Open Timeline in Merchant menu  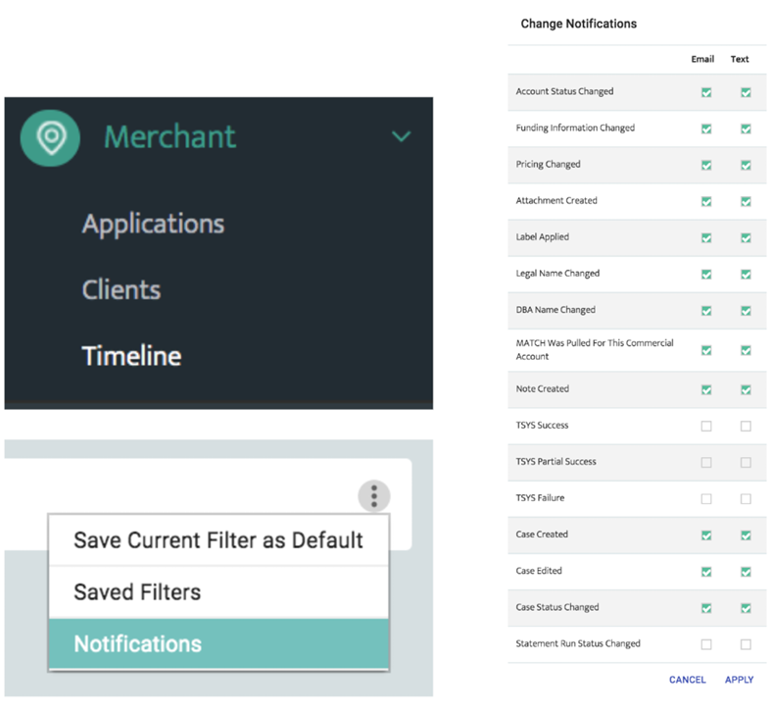pyautogui.click(x=131, y=356)
